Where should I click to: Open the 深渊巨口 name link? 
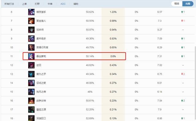click(41, 118)
